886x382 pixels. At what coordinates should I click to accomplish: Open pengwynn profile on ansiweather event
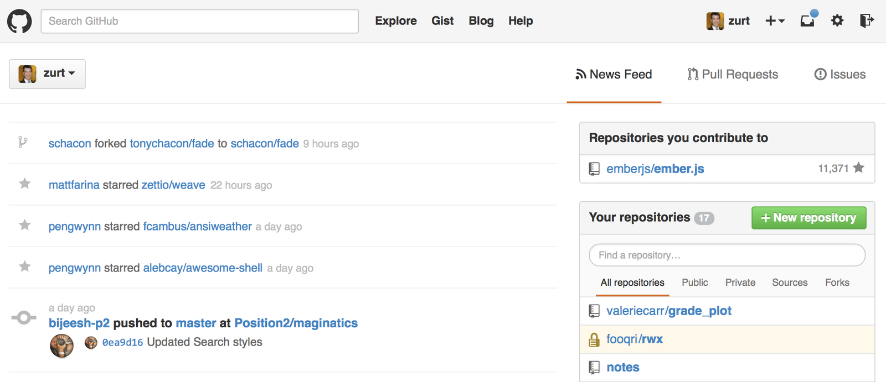(x=75, y=227)
